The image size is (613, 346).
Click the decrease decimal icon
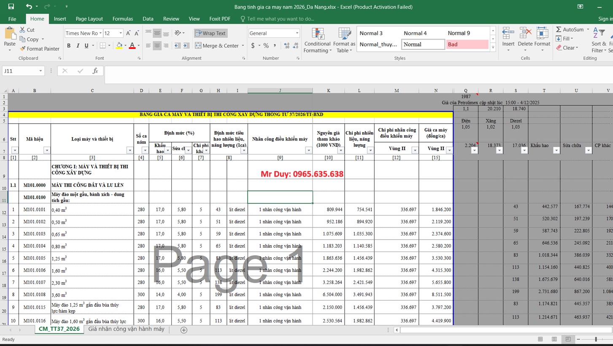coord(296,46)
